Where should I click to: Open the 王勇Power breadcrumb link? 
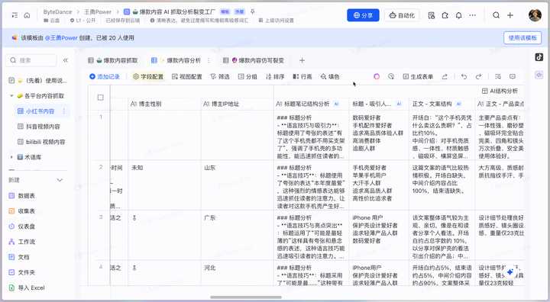98,12
